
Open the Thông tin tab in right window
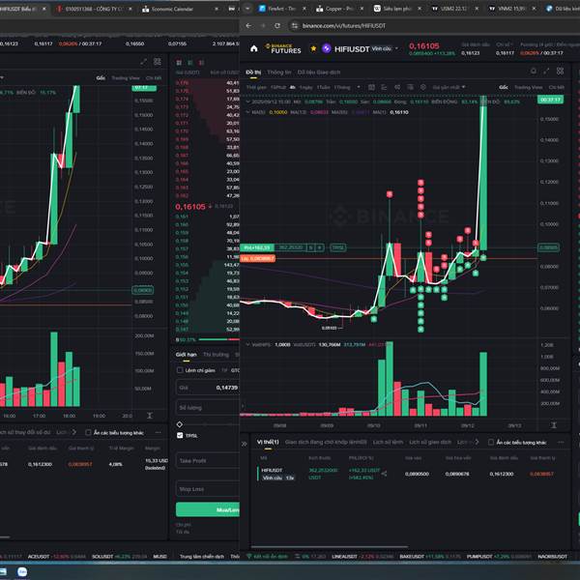tap(279, 72)
